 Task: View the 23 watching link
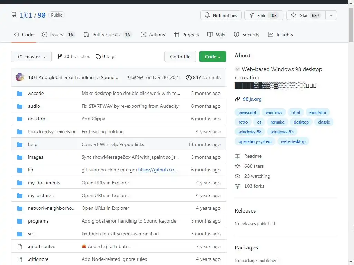(x=252, y=176)
